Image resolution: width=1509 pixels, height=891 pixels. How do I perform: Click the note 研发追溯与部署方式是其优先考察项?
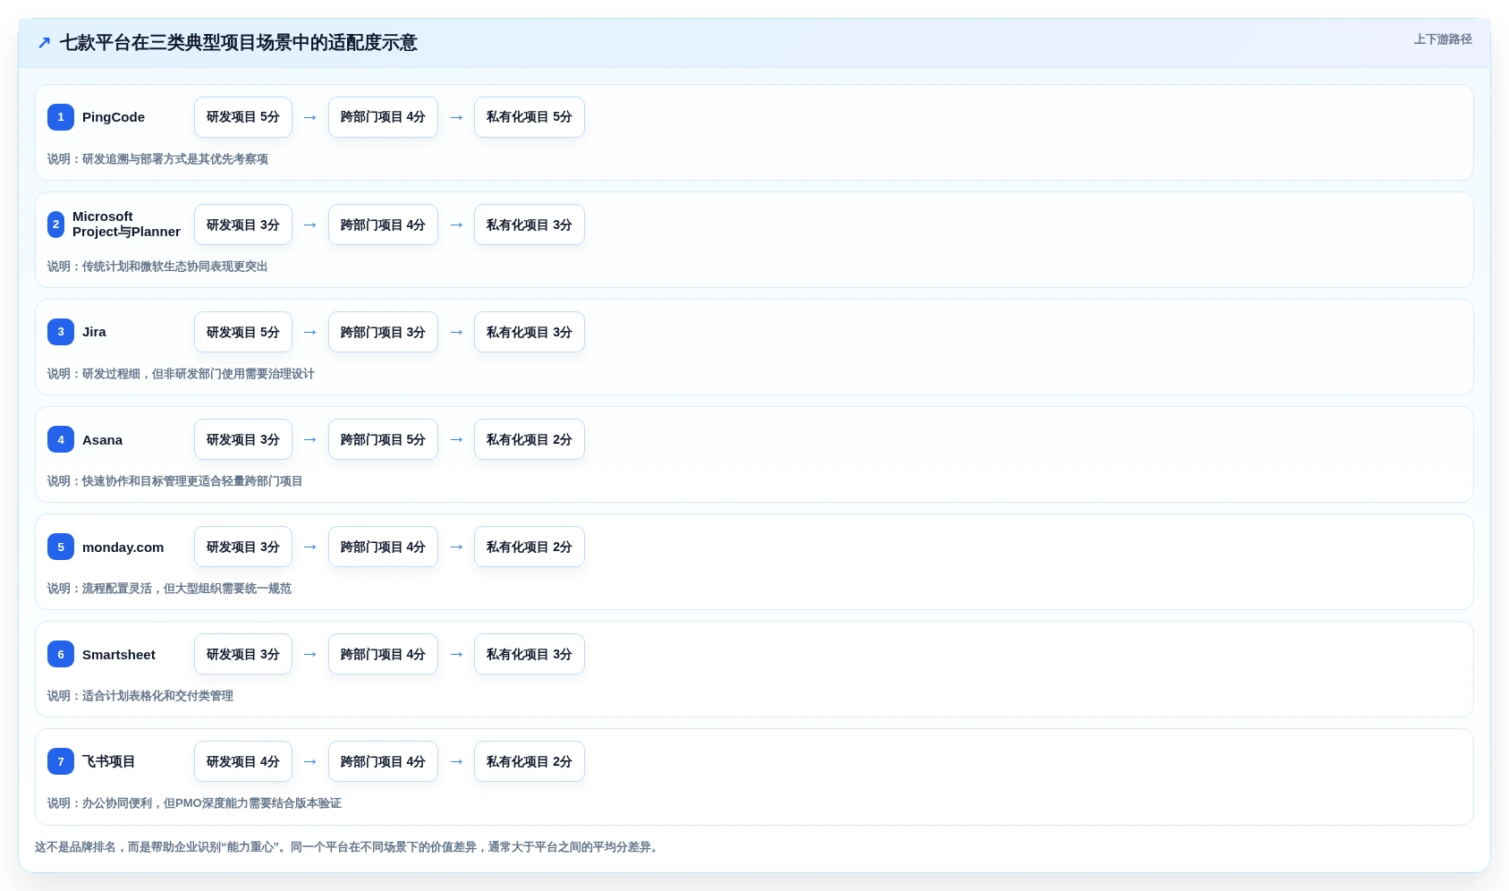pyautogui.click(x=175, y=159)
